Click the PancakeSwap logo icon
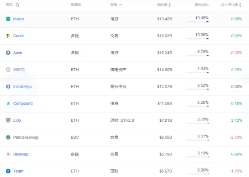This screenshot has height=177, width=249. click(x=8, y=137)
